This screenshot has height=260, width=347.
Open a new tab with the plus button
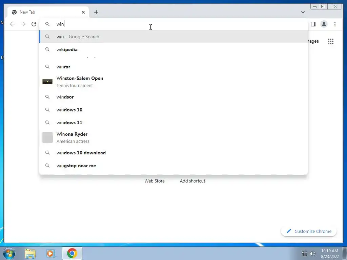[96, 12]
